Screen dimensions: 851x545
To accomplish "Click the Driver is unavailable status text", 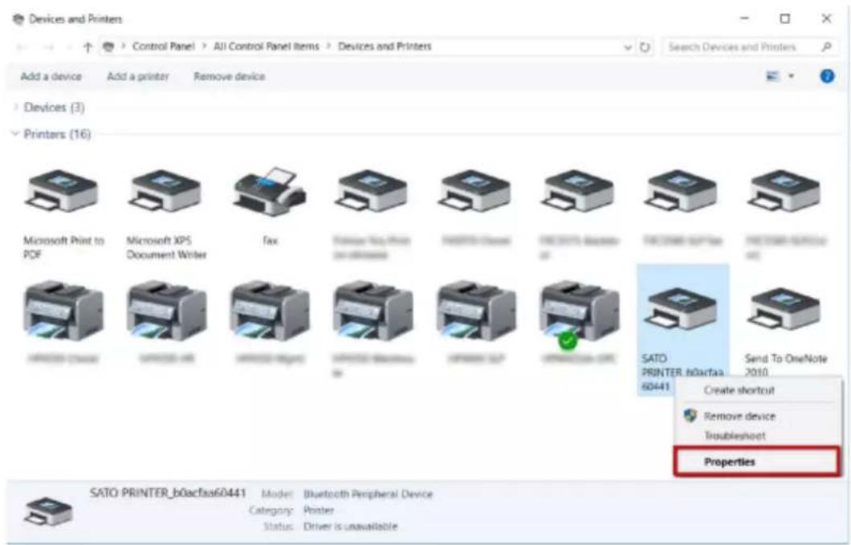I will (351, 527).
